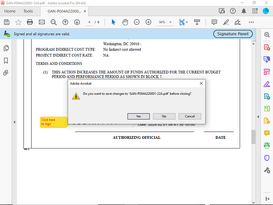This screenshot has height=205, width=273.
Task: Zoom in with plus icon
Action: [x=148, y=22]
